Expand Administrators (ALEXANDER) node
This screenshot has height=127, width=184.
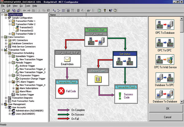pyautogui.click(x=10, y=111)
